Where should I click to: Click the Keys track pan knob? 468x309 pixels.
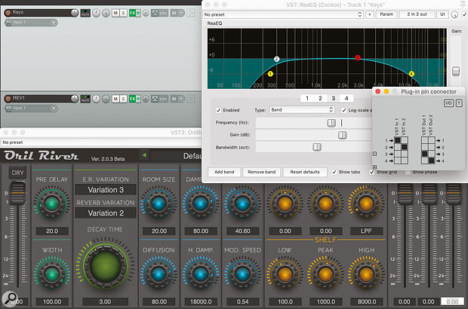(x=96, y=13)
